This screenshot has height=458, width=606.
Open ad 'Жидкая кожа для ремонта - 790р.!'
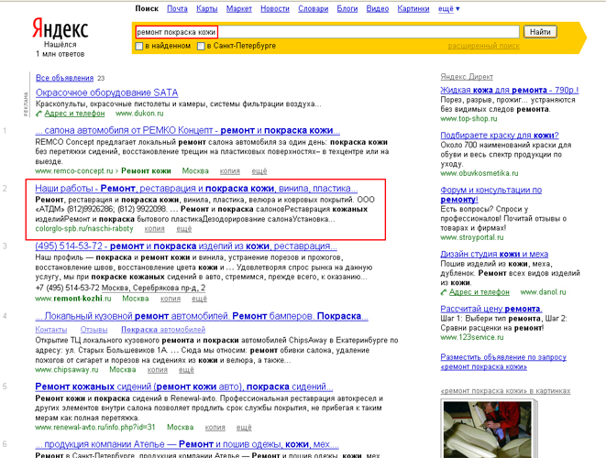click(x=510, y=90)
